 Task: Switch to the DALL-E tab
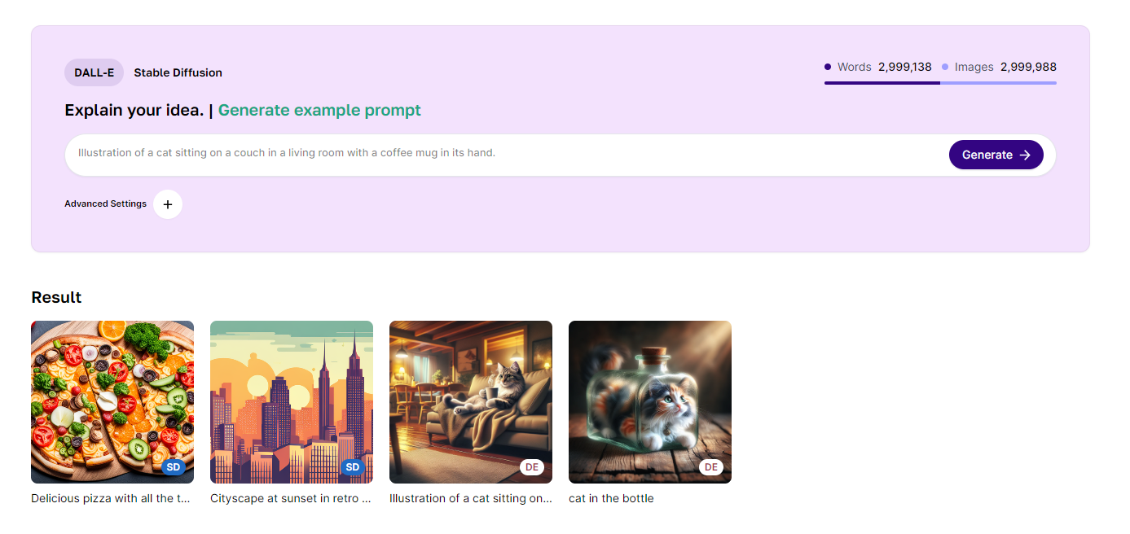pos(94,72)
